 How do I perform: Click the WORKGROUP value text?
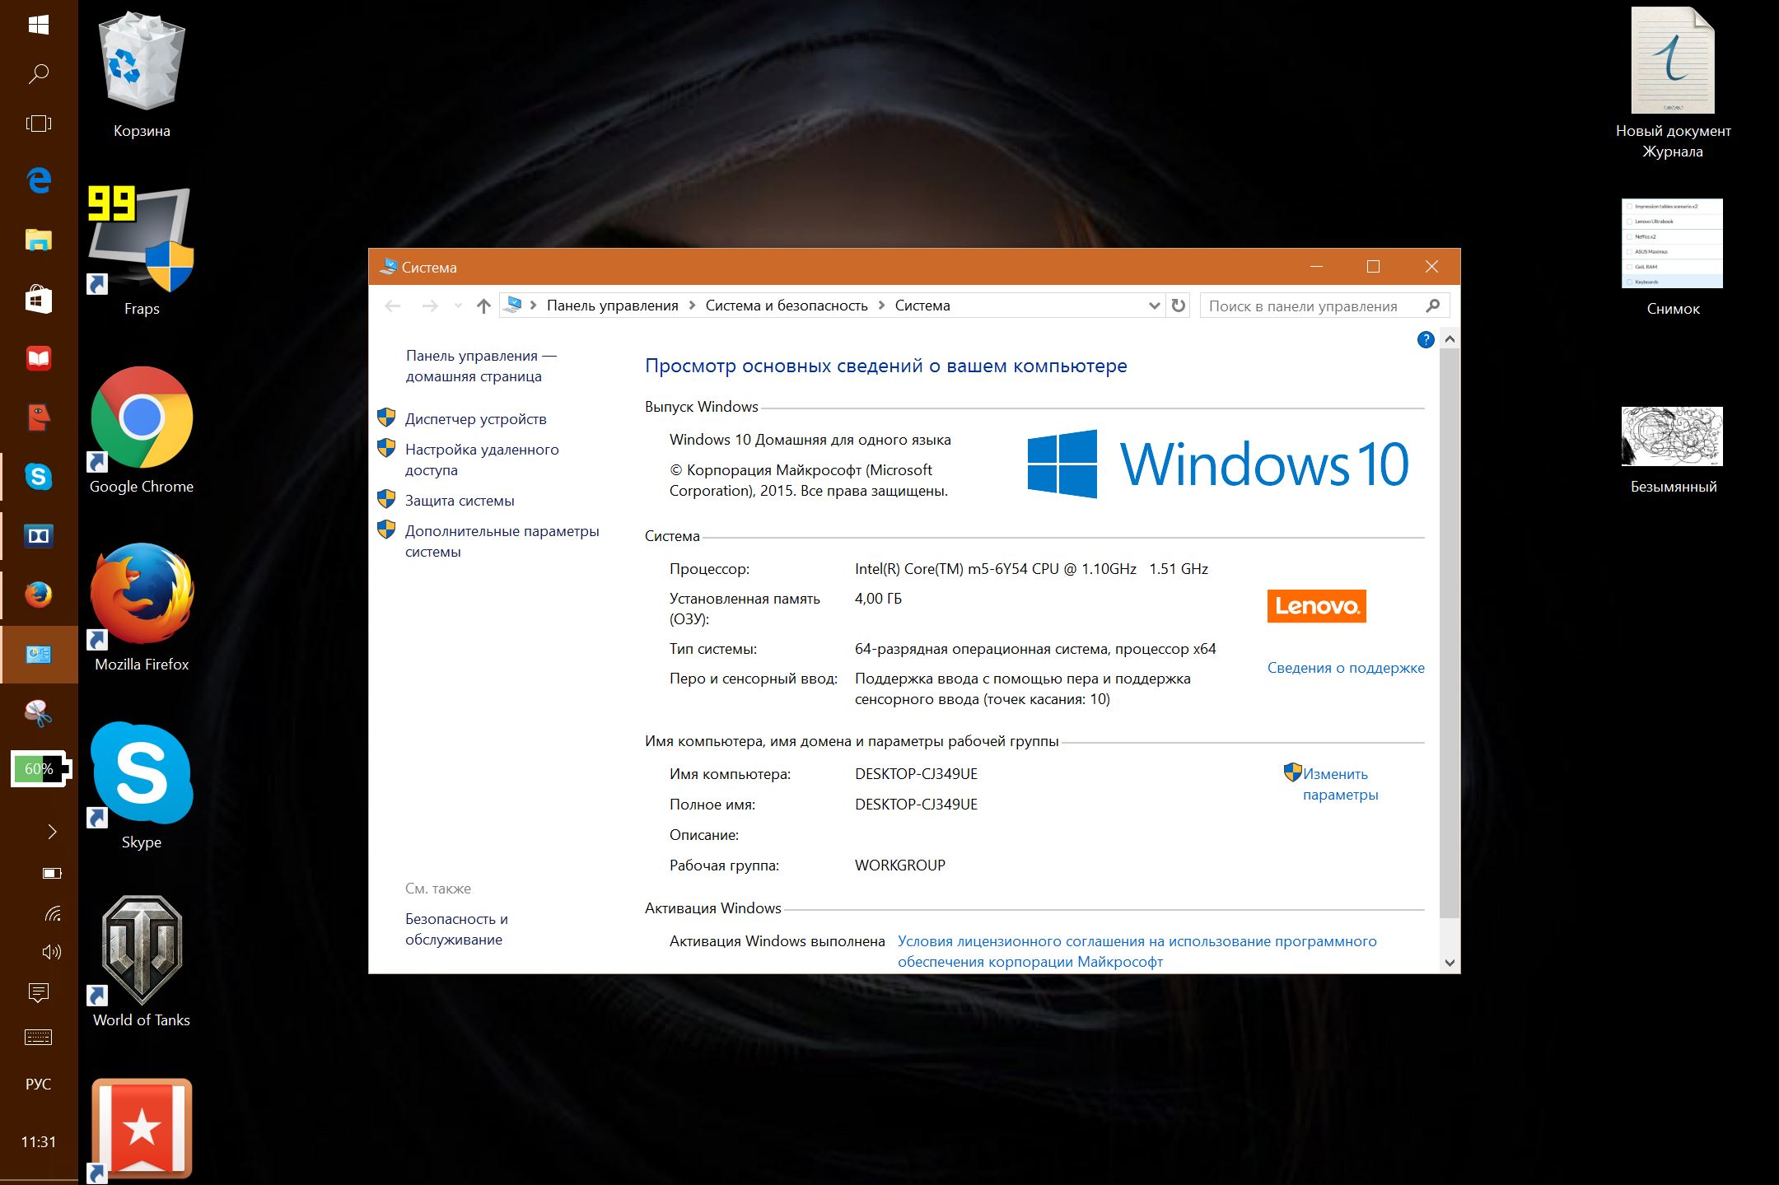point(900,865)
